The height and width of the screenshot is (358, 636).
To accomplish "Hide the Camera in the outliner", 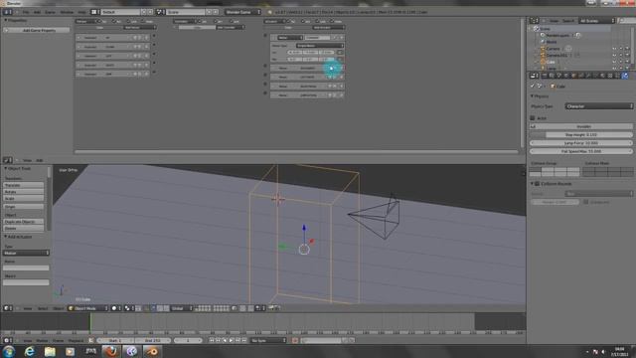I will tap(614, 49).
